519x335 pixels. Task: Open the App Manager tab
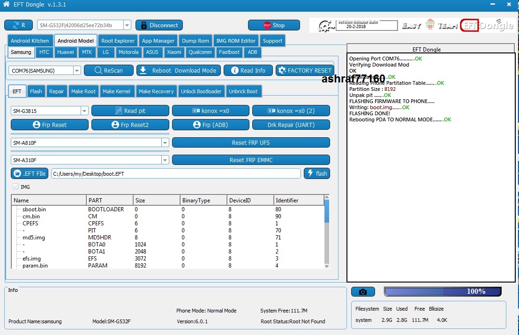tap(158, 41)
